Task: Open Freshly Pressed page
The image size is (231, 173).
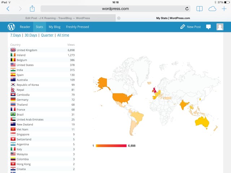Action: click(77, 27)
